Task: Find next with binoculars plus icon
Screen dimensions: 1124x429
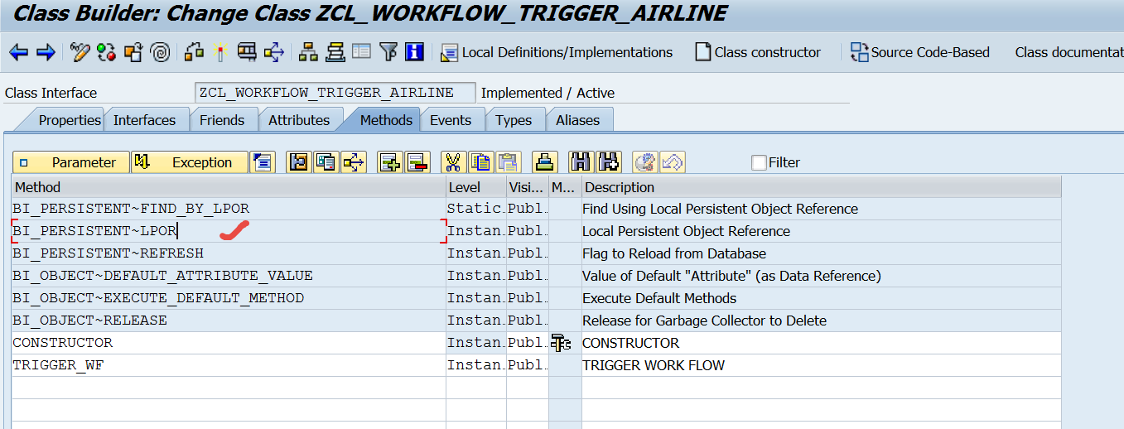Action: click(609, 162)
